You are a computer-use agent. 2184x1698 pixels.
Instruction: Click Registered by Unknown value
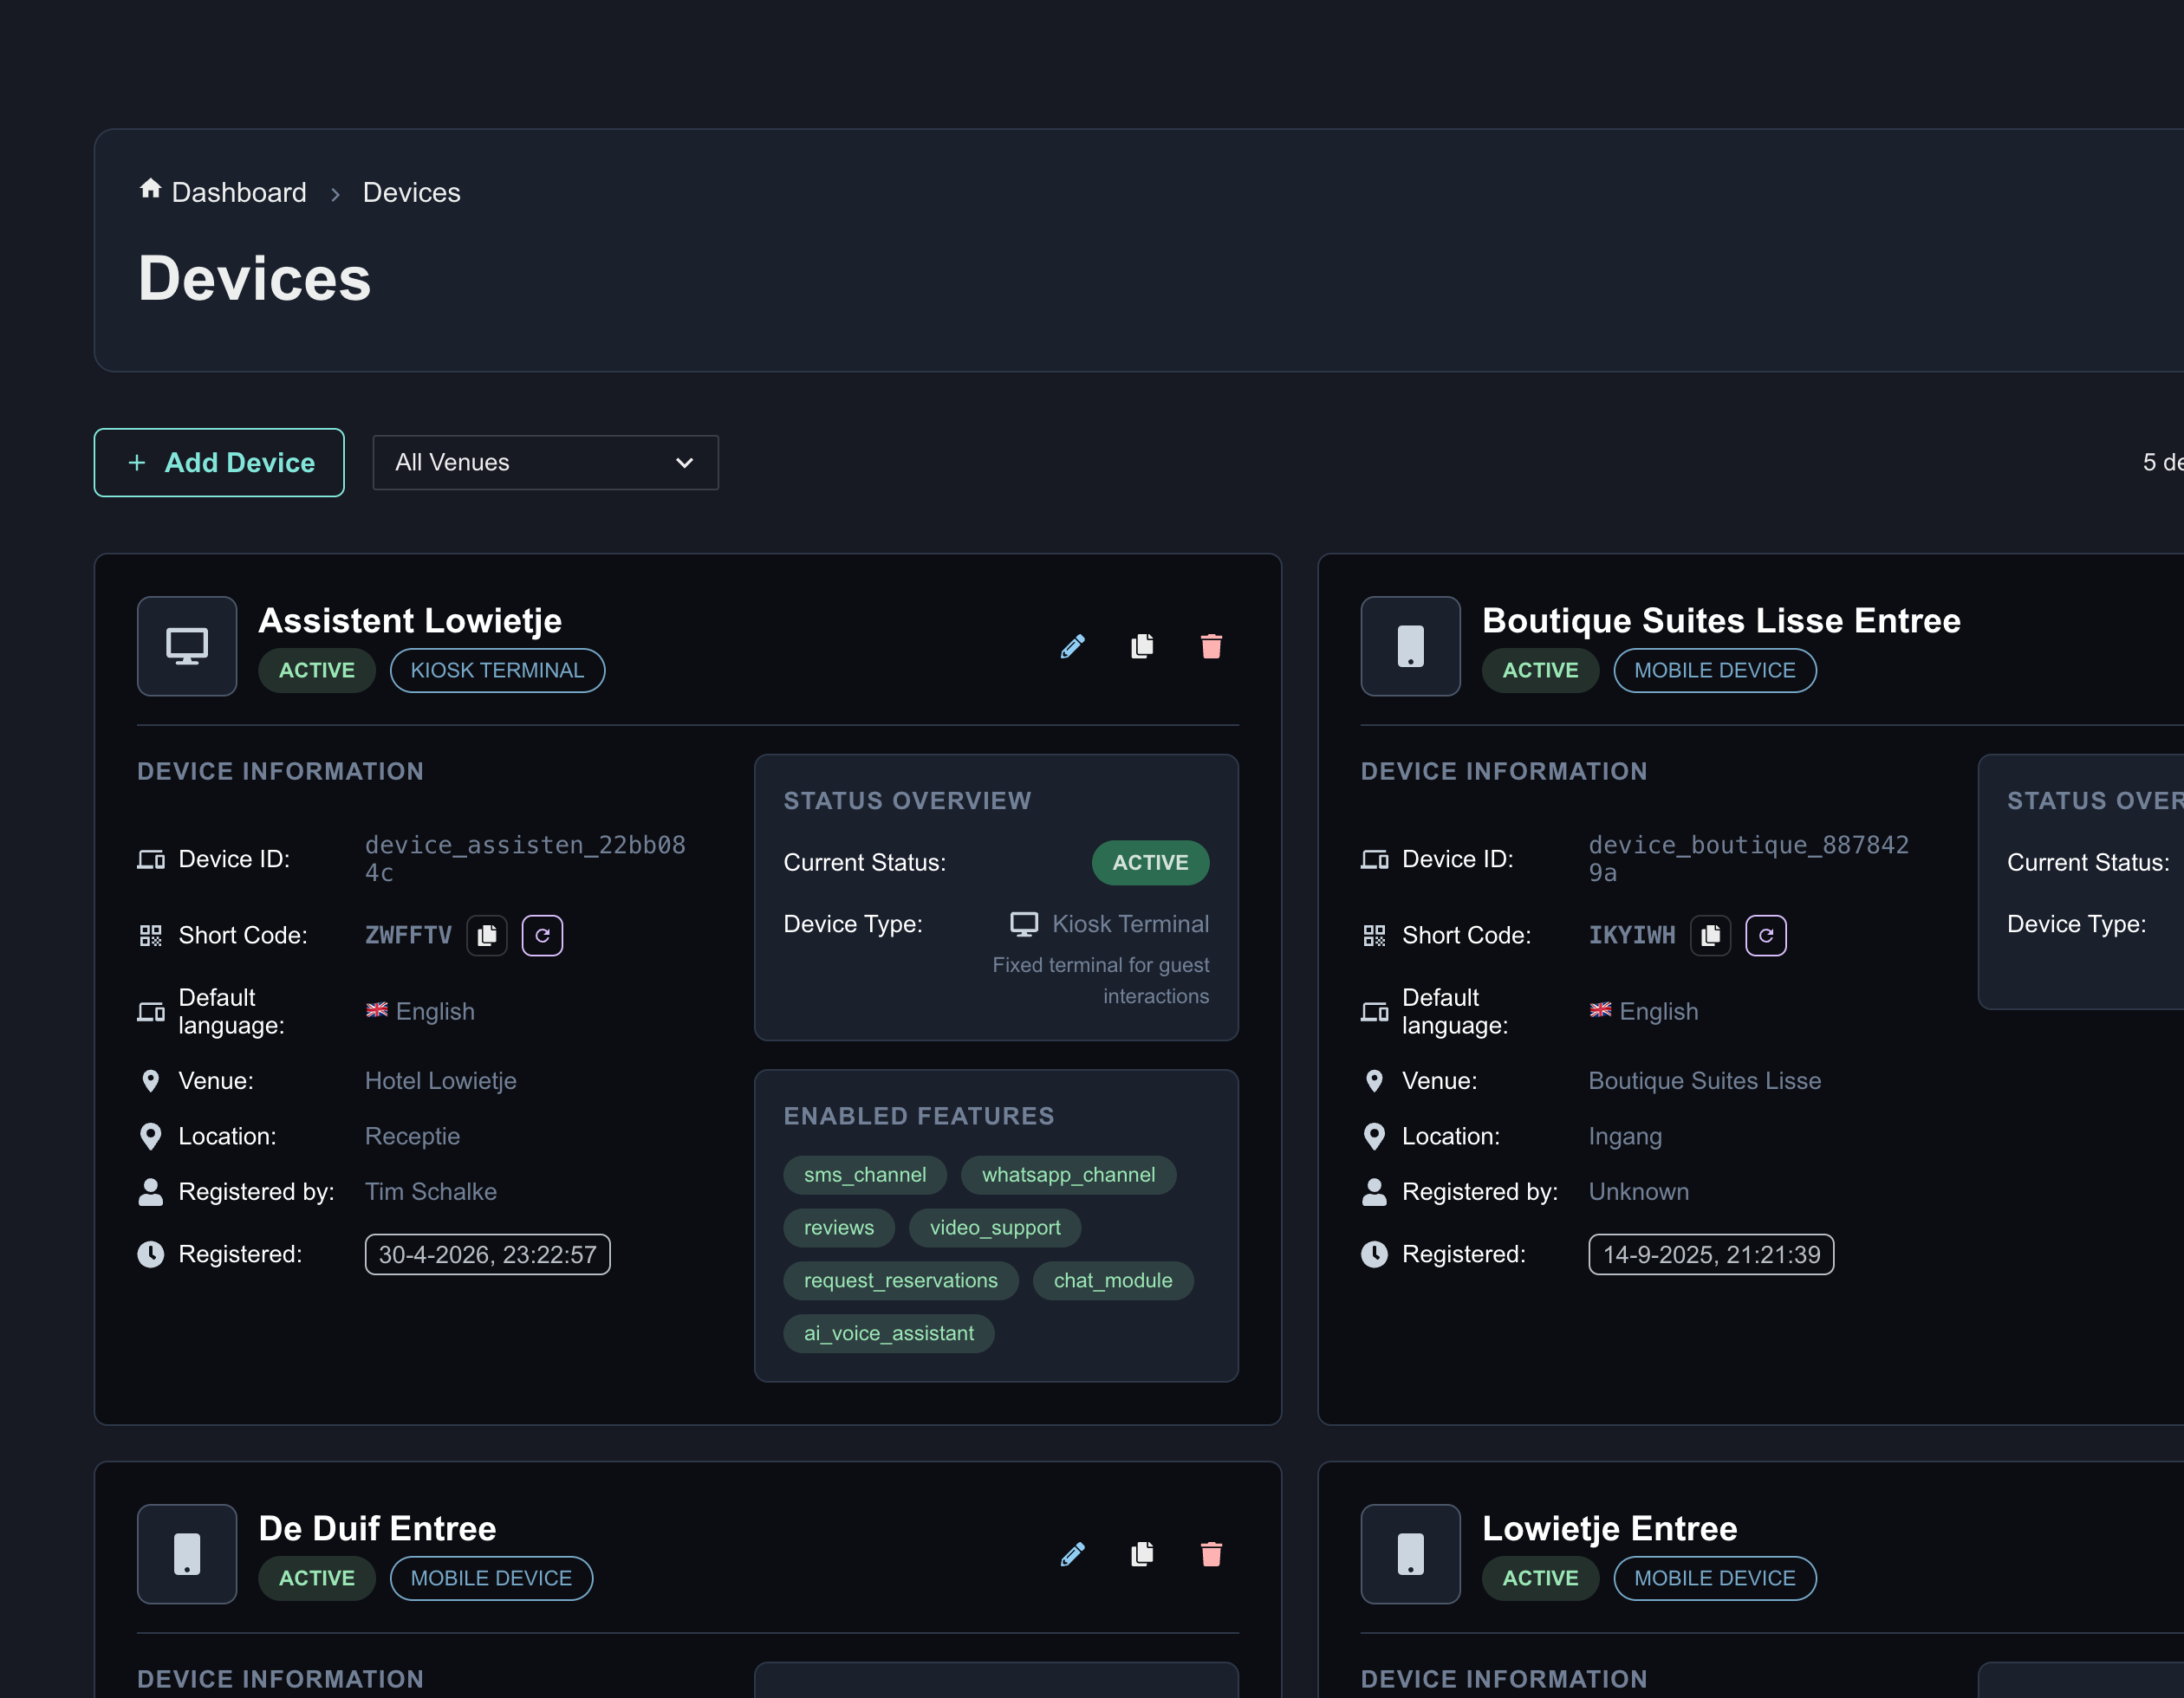(x=1639, y=1191)
